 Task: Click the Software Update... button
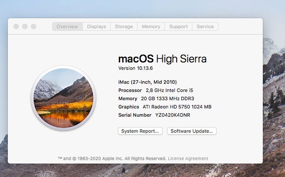click(192, 131)
